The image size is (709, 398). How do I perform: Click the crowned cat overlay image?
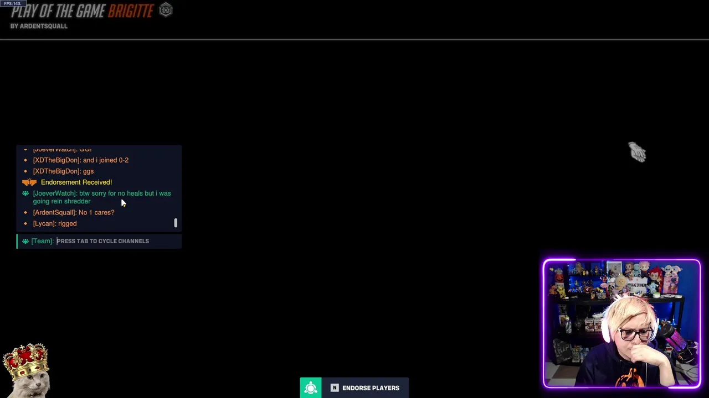26,370
